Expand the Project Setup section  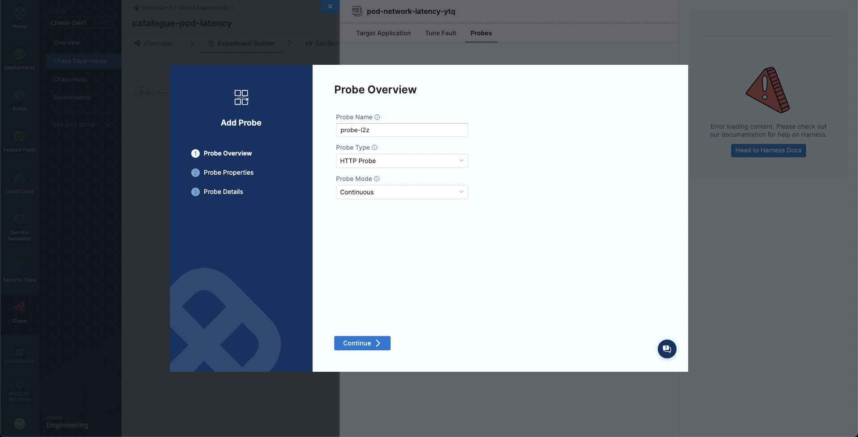81,125
